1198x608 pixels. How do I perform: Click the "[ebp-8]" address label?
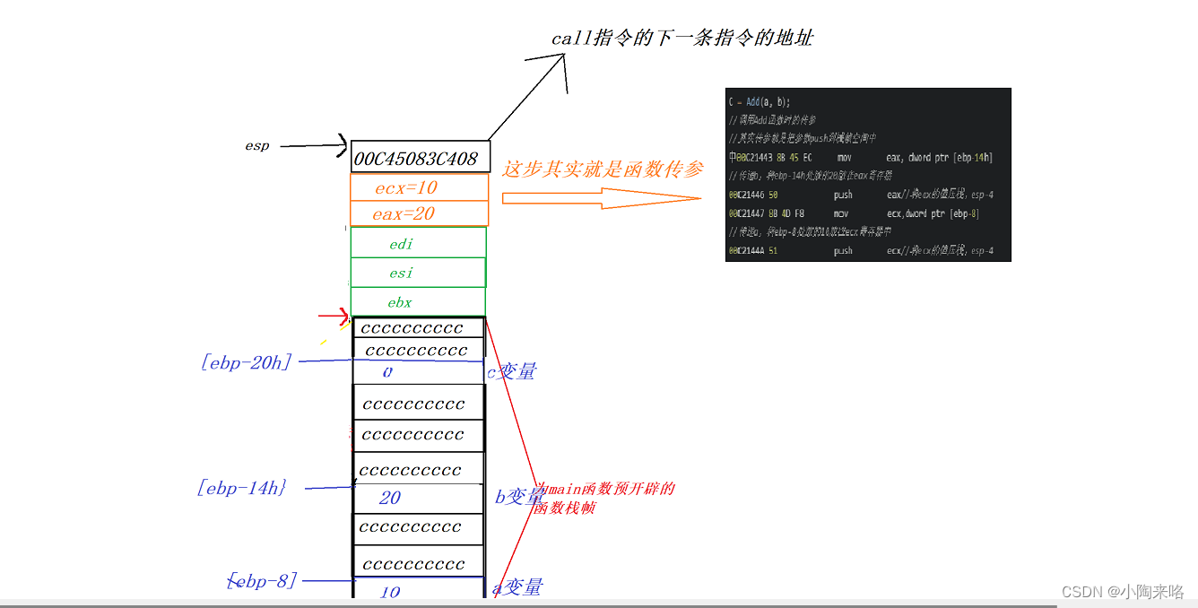(x=263, y=580)
